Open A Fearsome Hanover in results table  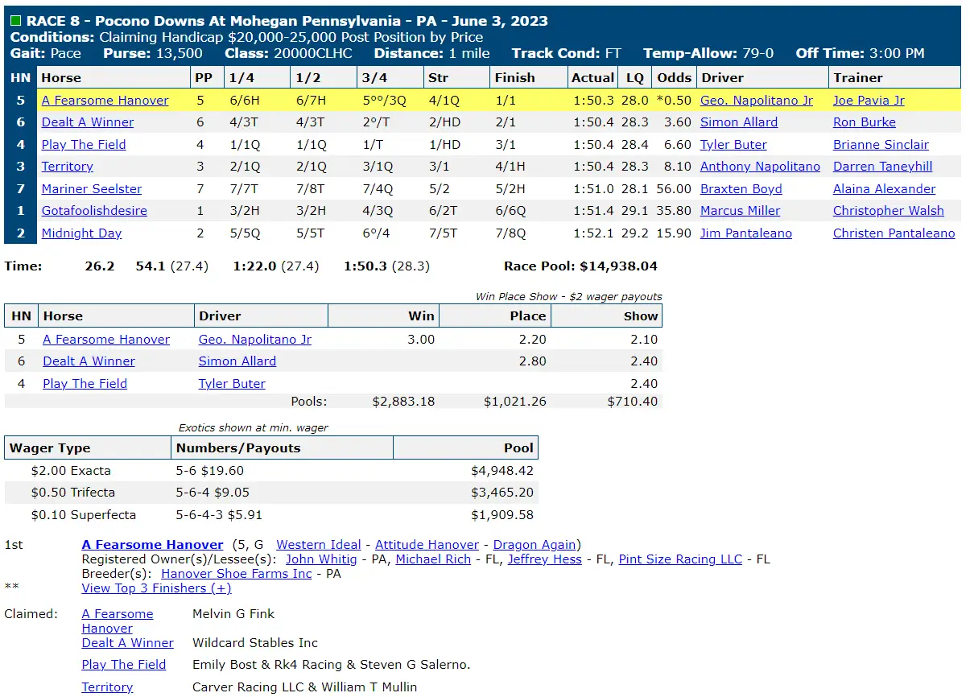coord(105,101)
